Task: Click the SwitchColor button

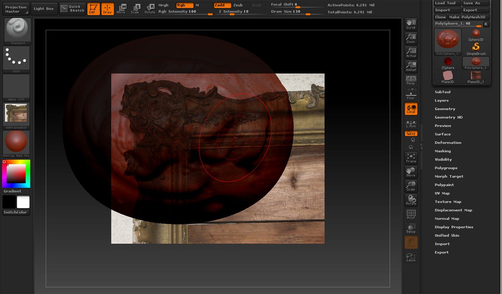Action: (15, 213)
